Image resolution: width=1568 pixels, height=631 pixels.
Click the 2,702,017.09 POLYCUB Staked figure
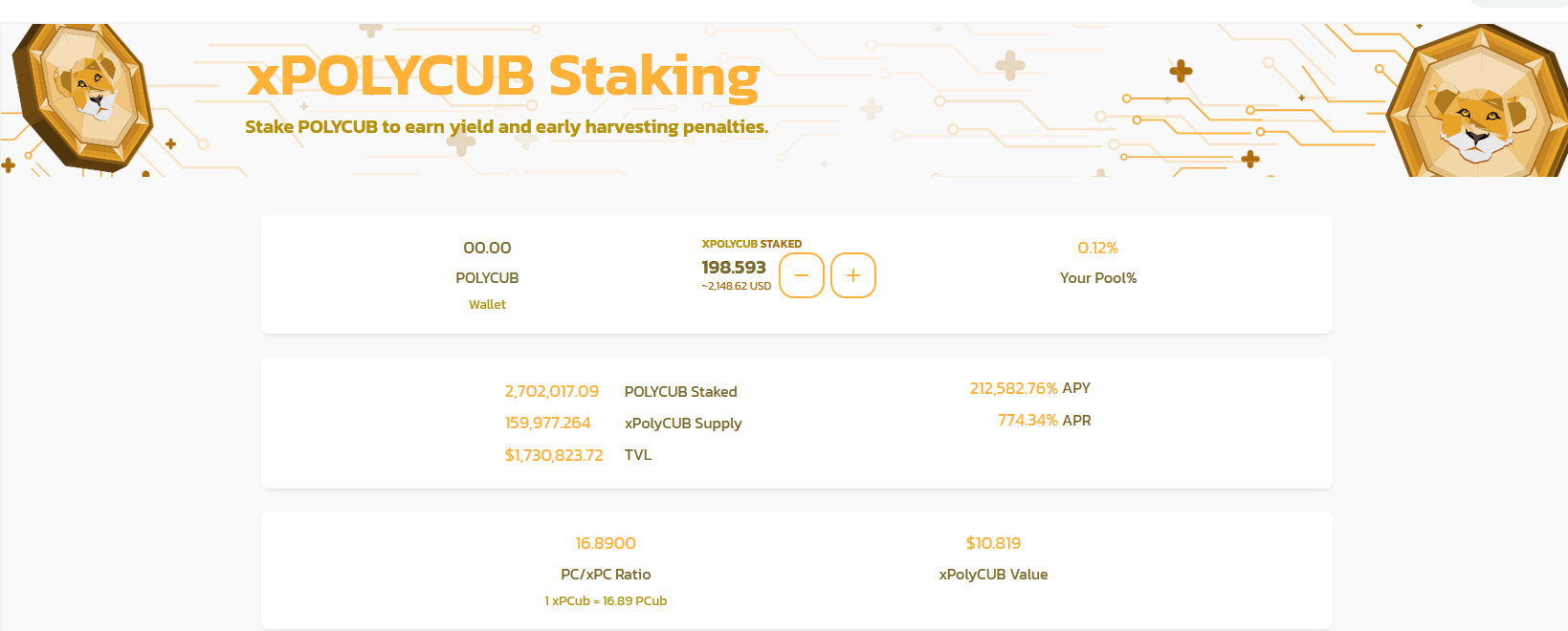(x=552, y=391)
